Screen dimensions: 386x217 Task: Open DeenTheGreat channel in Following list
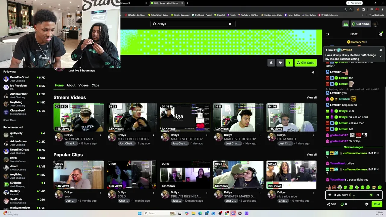(x=24, y=79)
